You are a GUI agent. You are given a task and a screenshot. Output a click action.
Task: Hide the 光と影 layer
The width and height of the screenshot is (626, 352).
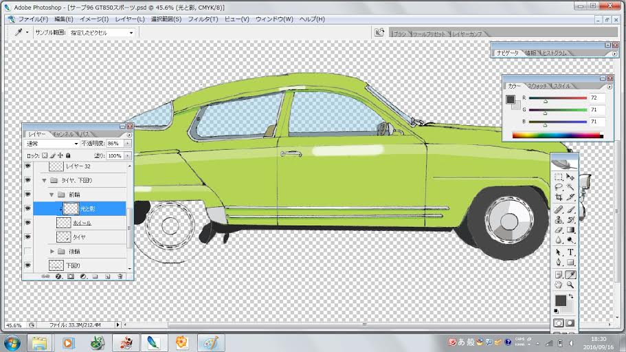(27, 208)
